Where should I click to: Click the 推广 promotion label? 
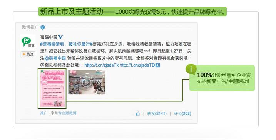[x=43, y=113]
